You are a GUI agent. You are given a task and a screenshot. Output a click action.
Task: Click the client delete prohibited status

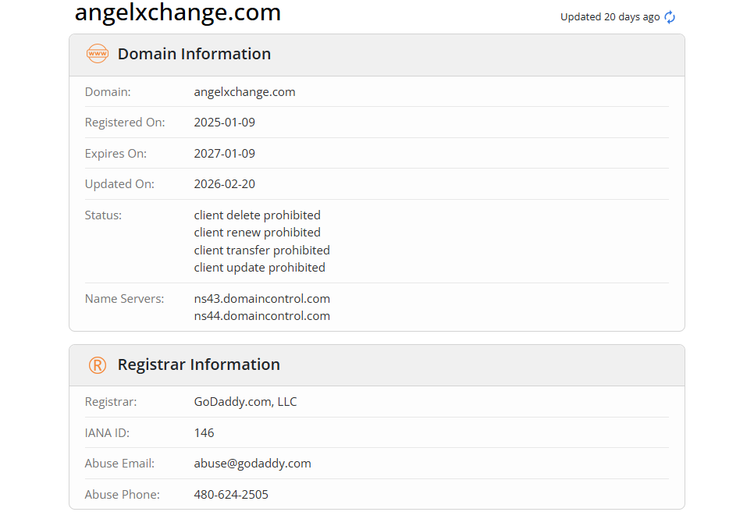pos(257,215)
